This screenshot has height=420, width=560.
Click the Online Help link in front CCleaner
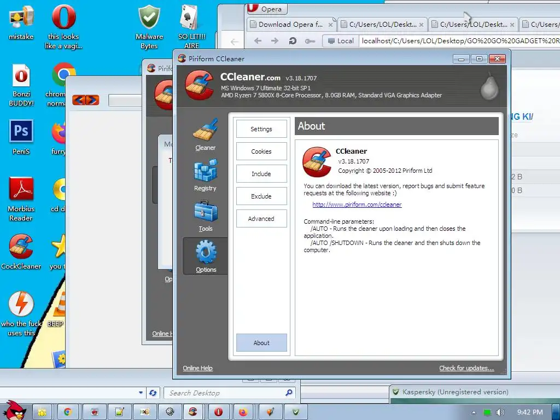tap(197, 368)
